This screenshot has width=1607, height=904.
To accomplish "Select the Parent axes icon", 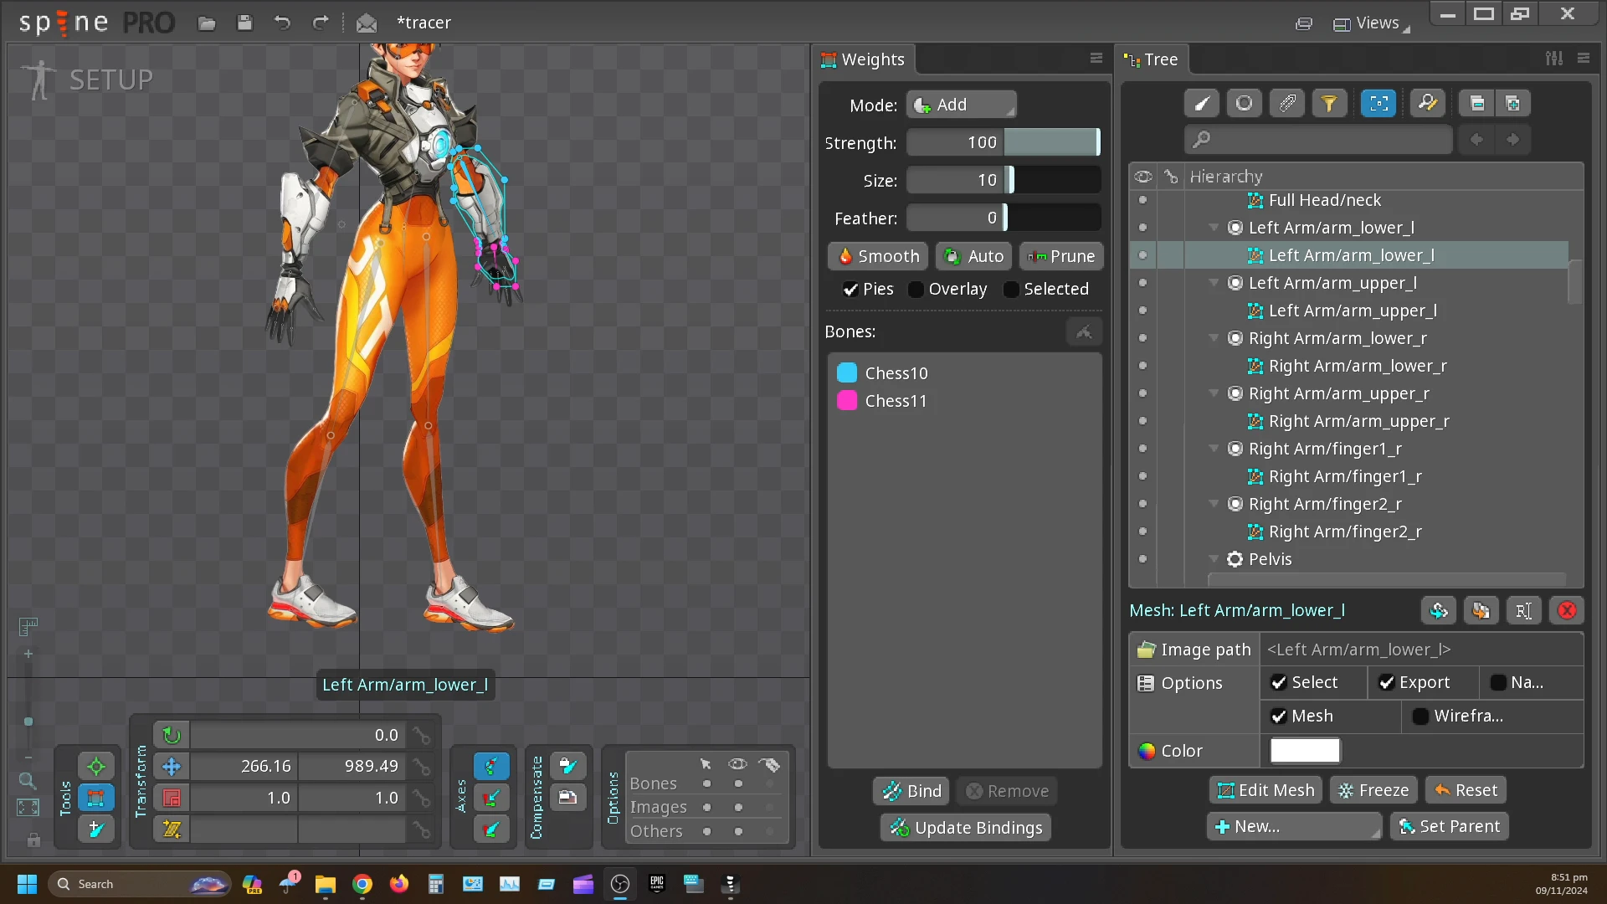I will 491,798.
